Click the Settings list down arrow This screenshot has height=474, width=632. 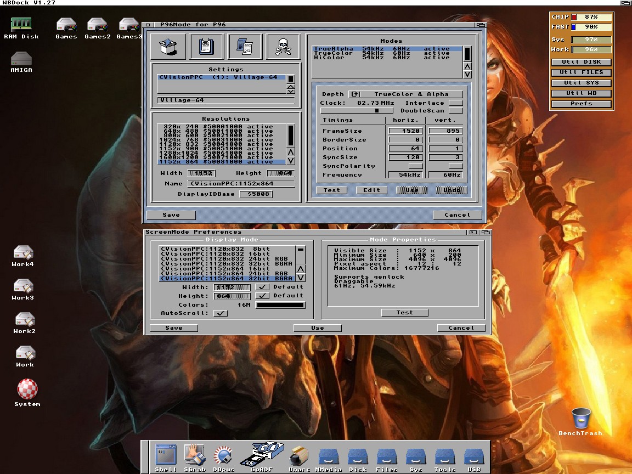tap(291, 91)
